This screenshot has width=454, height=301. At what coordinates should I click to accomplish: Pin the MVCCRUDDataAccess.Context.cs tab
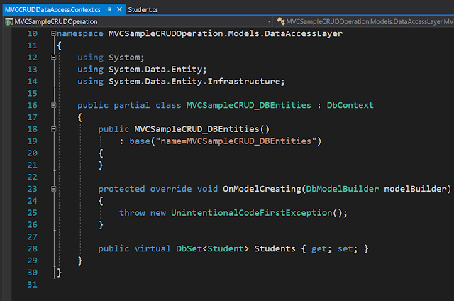(x=109, y=9)
